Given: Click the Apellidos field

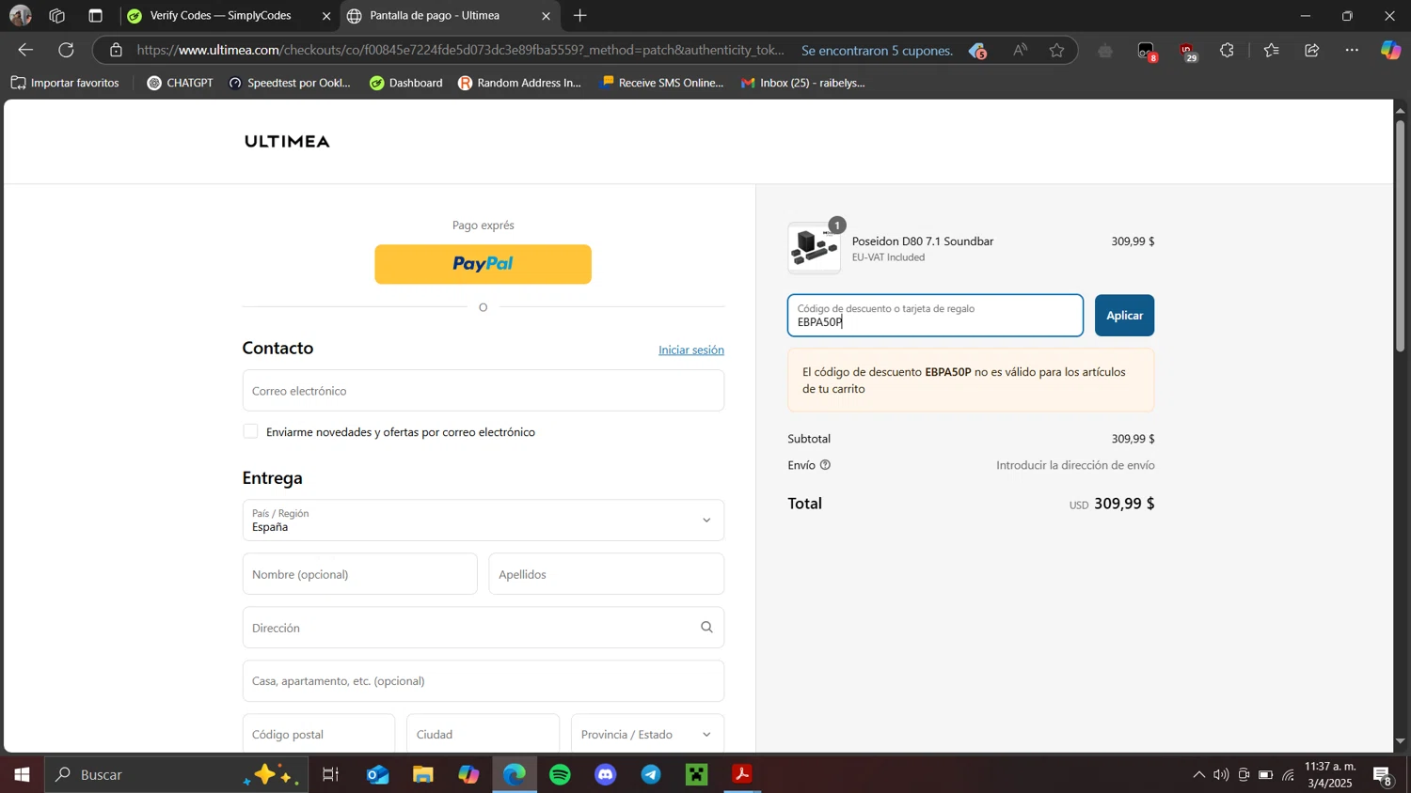Looking at the screenshot, I should pos(607,574).
